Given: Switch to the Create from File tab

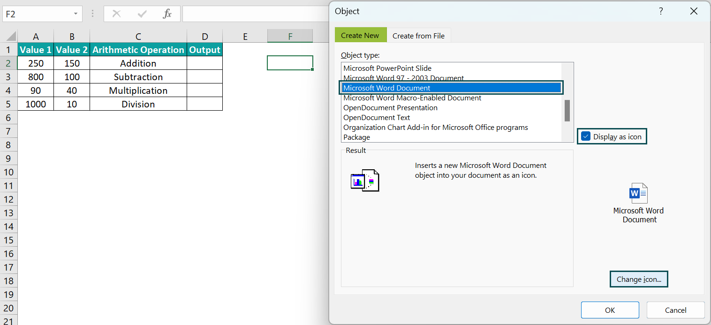Looking at the screenshot, I should pyautogui.click(x=418, y=36).
